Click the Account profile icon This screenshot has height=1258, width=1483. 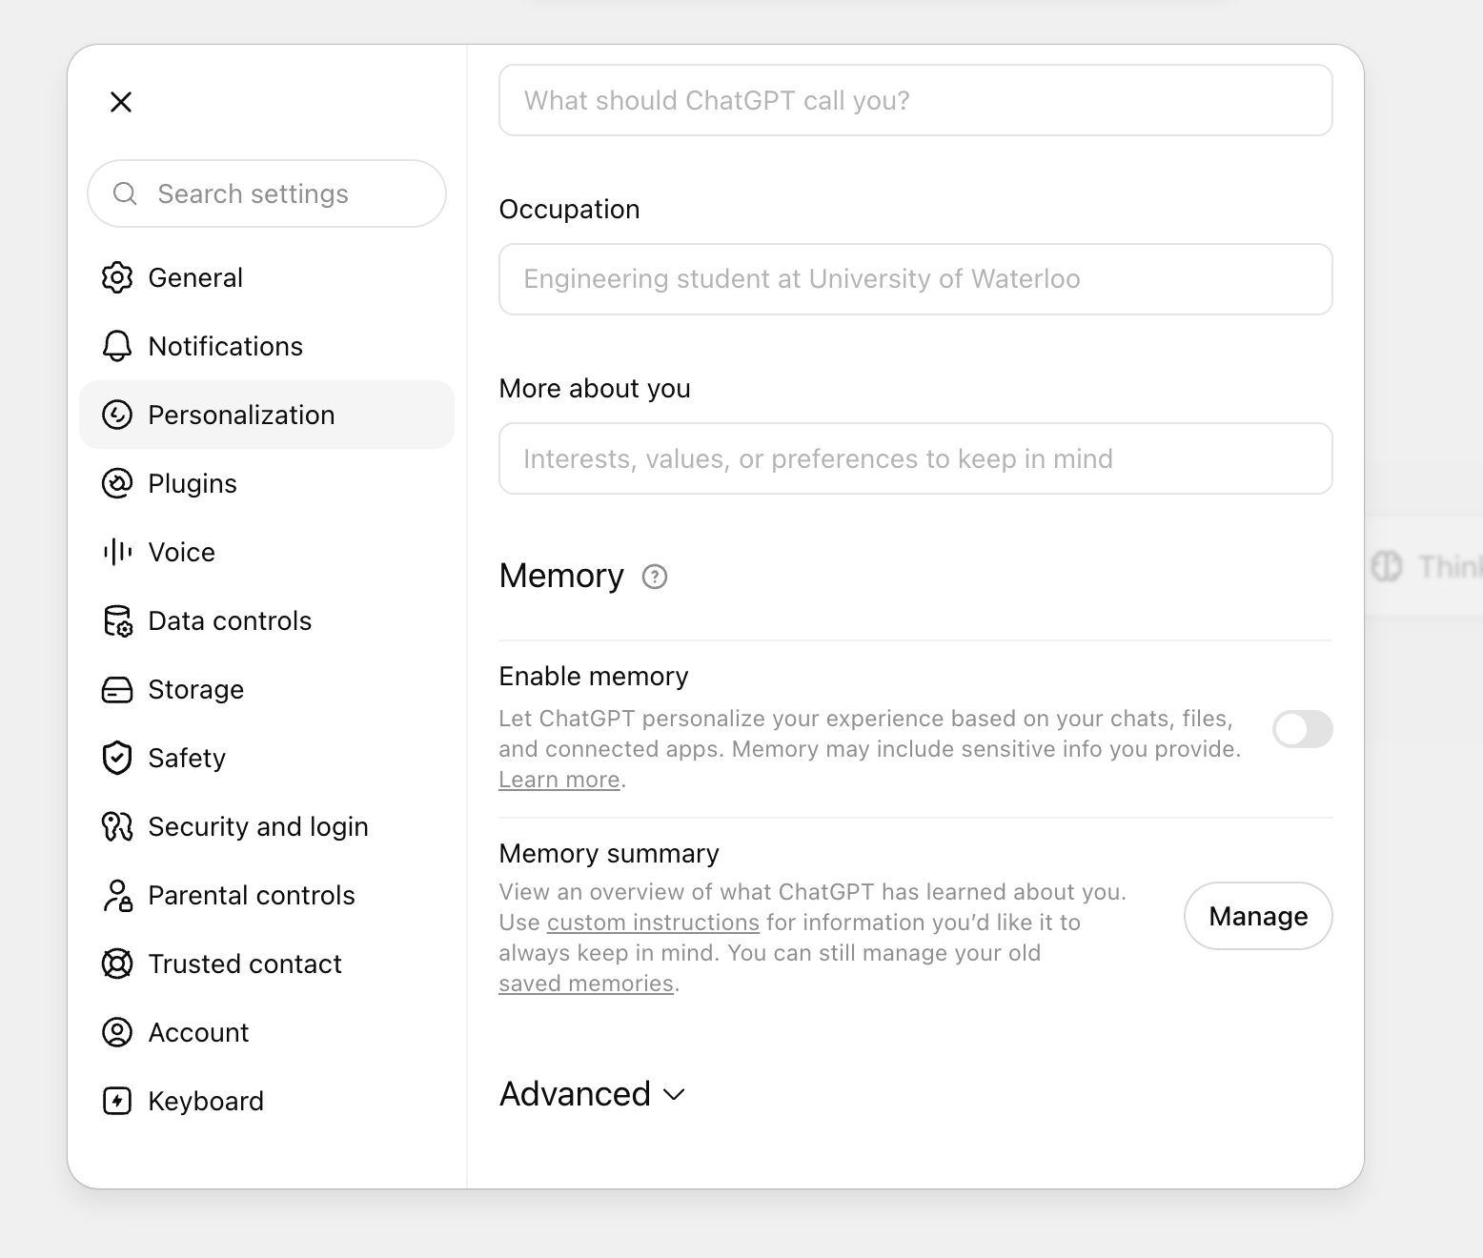[x=117, y=1032]
